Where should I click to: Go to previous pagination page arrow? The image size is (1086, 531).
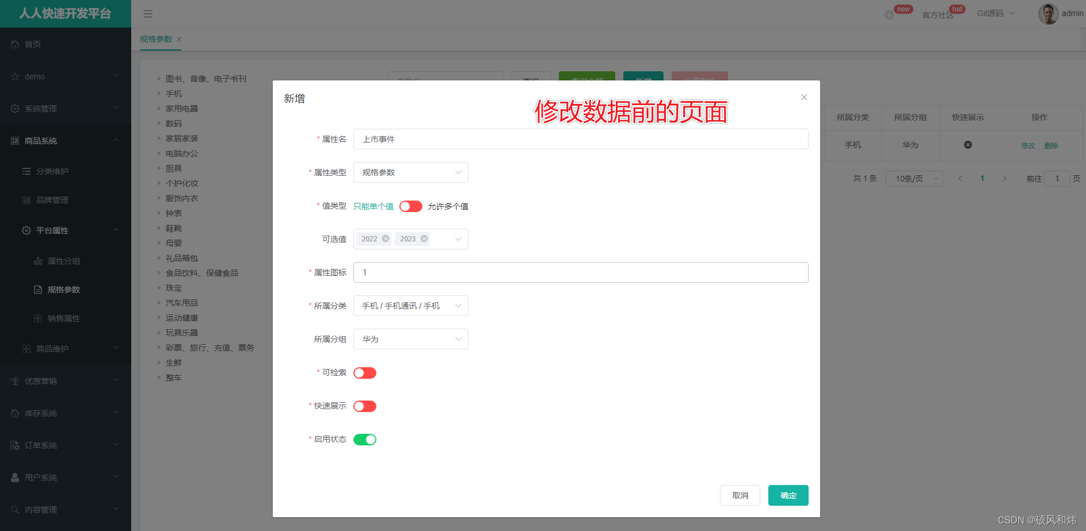click(960, 179)
